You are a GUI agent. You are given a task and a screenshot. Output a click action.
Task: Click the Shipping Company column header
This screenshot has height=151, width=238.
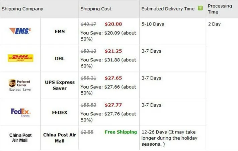[x=22, y=9]
